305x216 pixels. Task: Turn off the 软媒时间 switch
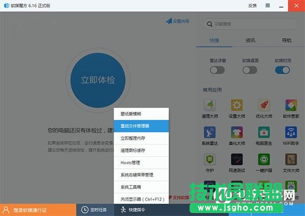point(282,70)
